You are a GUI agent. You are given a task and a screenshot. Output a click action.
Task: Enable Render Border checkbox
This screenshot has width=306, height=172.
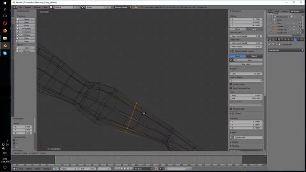(x=231, y=109)
